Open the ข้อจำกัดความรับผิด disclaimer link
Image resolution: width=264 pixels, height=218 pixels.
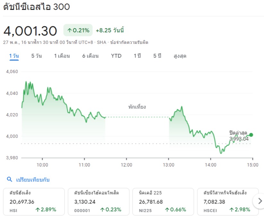point(129,42)
